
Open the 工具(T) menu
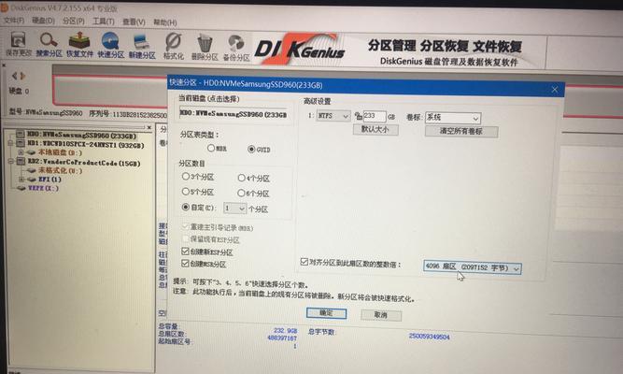point(104,22)
